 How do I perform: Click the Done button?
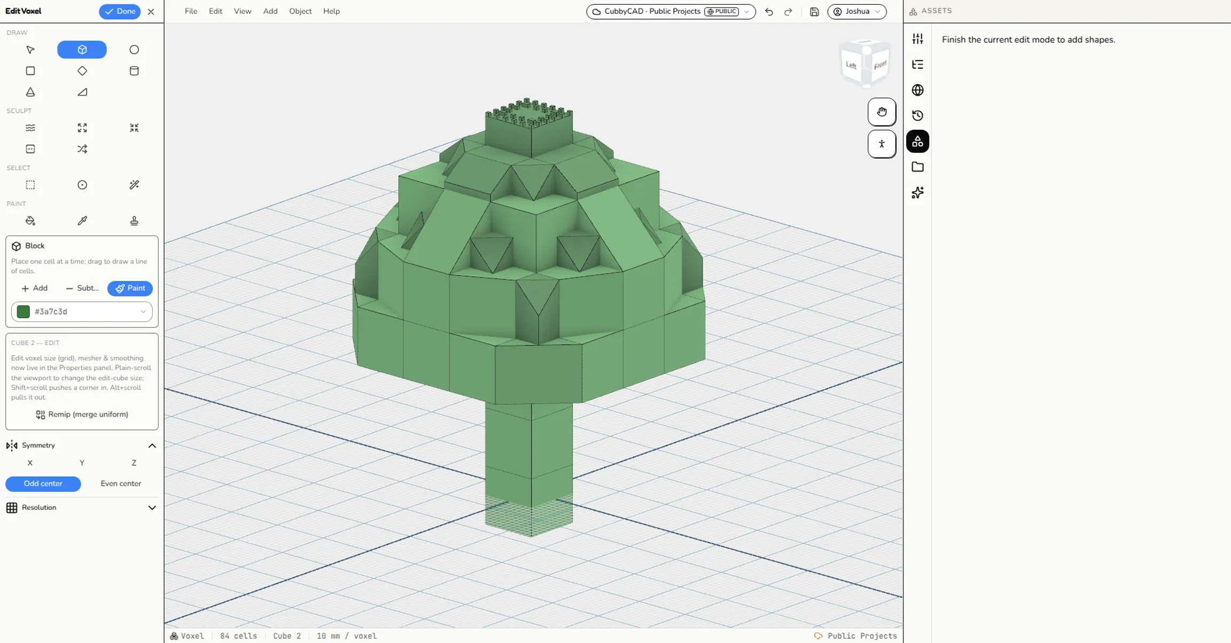pyautogui.click(x=120, y=12)
